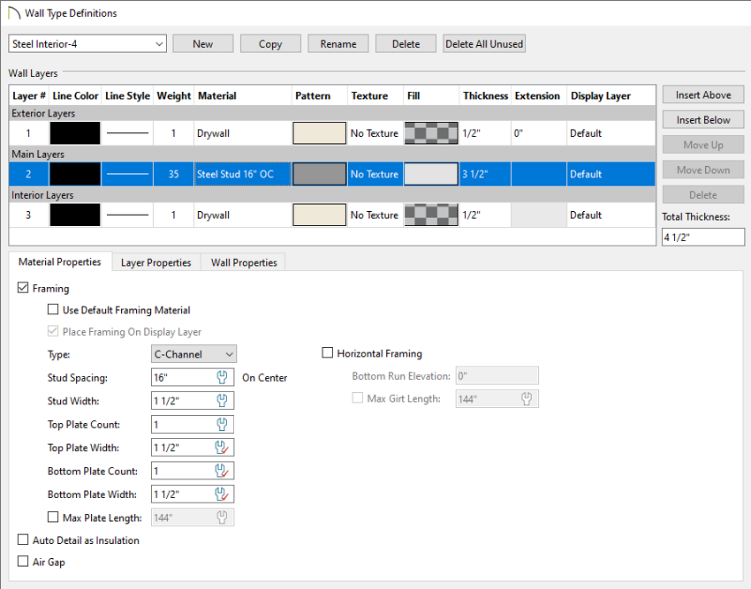Click the Copy button
The height and width of the screenshot is (589, 751).
[x=270, y=43]
